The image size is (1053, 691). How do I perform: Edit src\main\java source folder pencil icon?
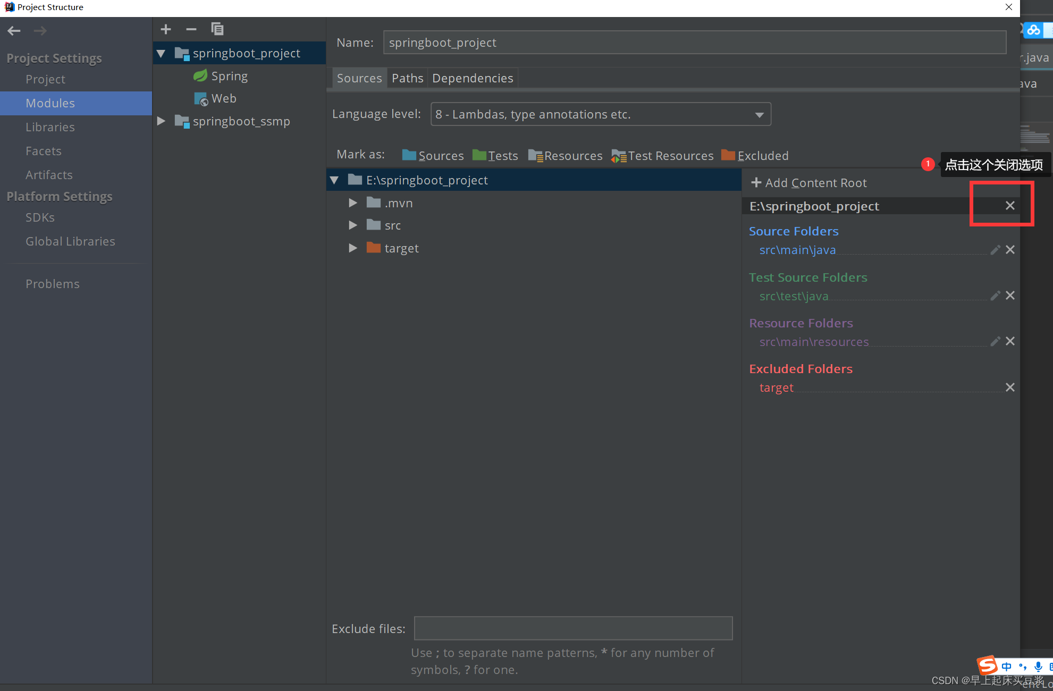[995, 250]
